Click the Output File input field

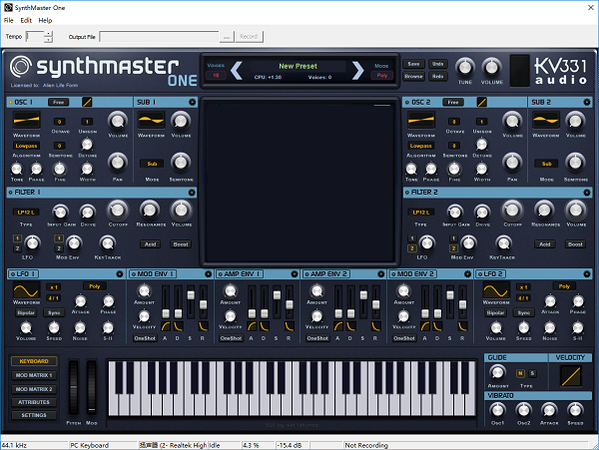(x=159, y=37)
